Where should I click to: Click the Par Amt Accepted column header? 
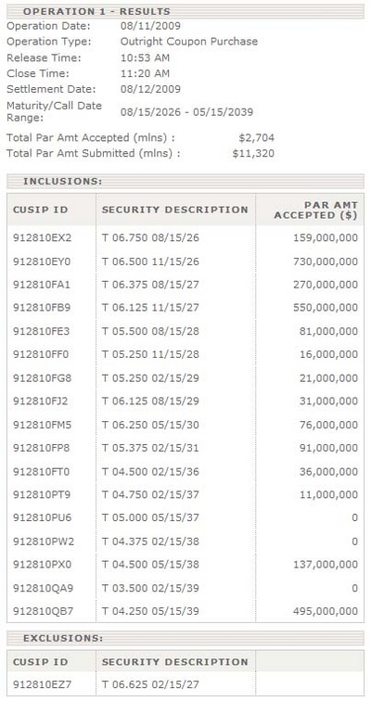click(x=316, y=210)
